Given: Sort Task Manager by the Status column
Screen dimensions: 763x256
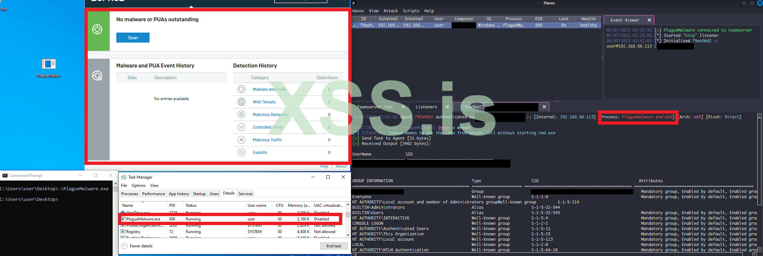Looking at the screenshot, I should (214, 205).
